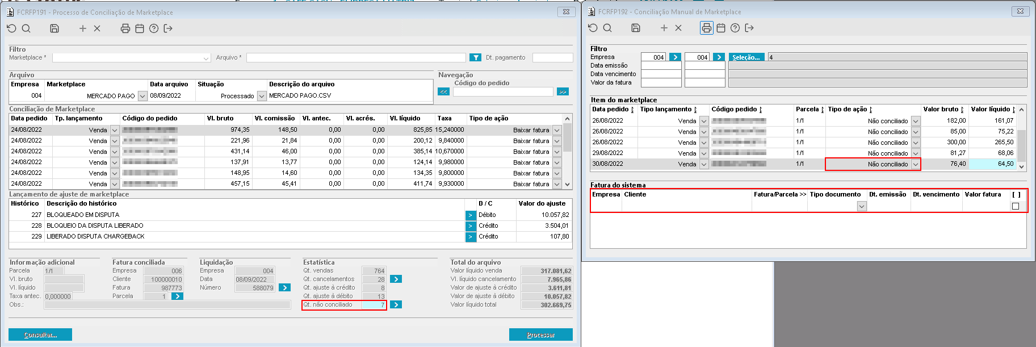This screenshot has width=1036, height=347.
Task: Select BLOQUEIO DA DISPUTA LIBERADO history row
Action: click(290, 226)
